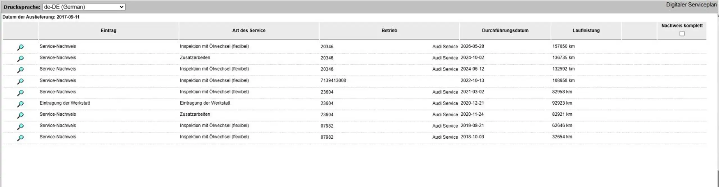
Task: Sort by the Eintrag column header
Action: [108, 30]
